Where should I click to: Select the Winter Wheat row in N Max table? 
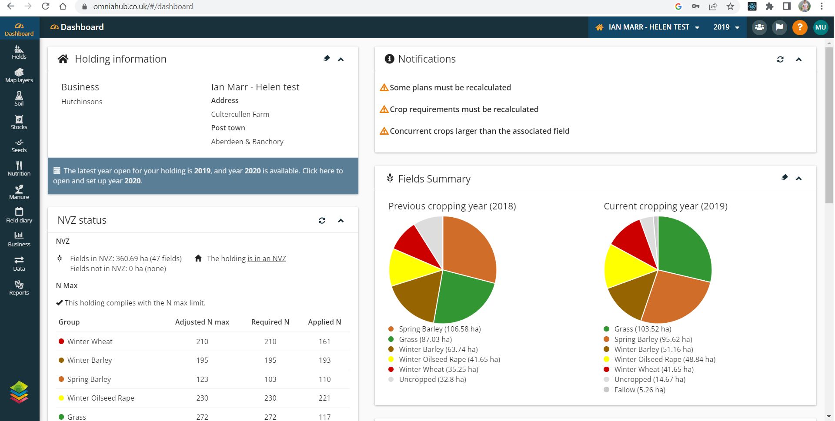pos(203,341)
